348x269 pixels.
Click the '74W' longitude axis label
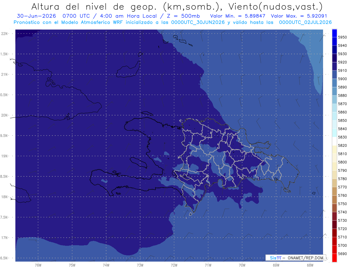(106, 265)
